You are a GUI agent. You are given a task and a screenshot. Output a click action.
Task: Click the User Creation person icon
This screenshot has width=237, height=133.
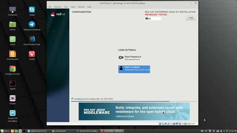(121, 68)
